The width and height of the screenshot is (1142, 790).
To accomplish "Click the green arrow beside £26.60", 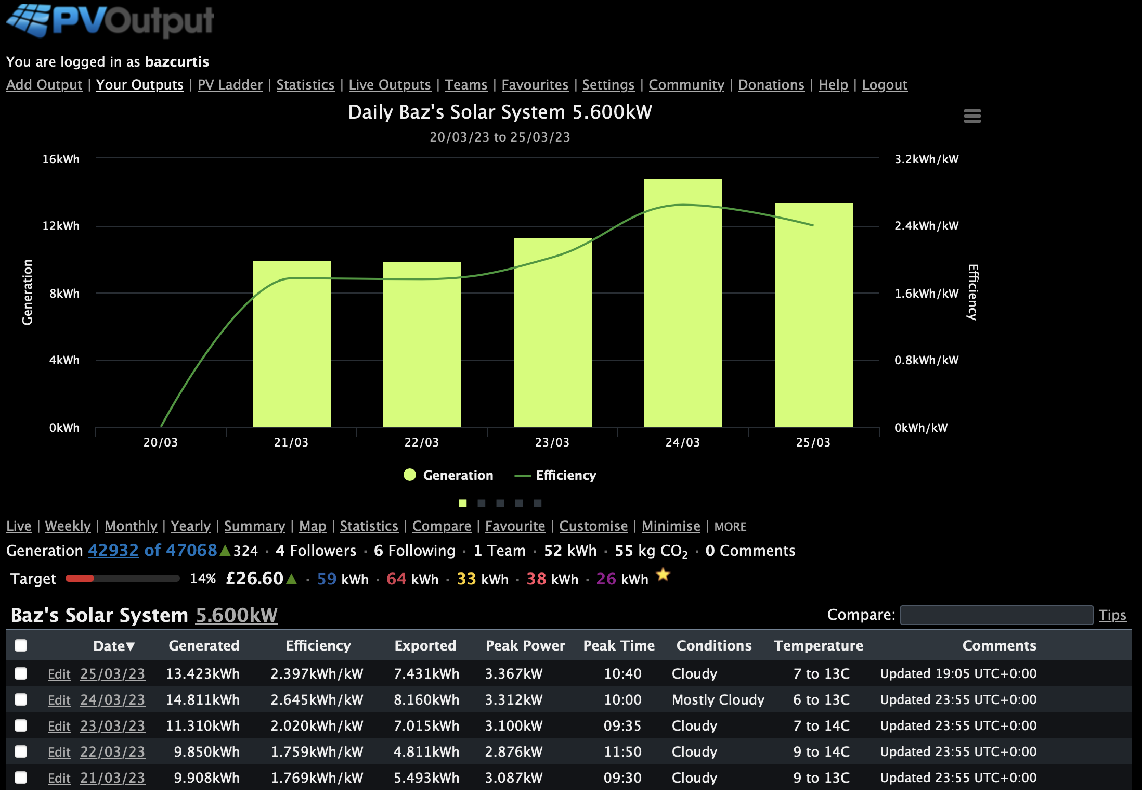I will tap(292, 579).
